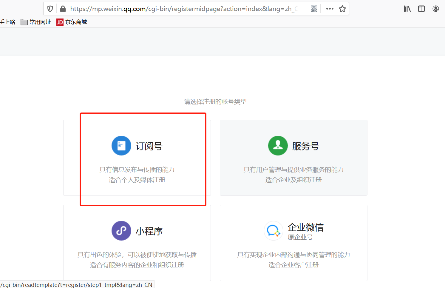Open the Firefox library icon
The height and width of the screenshot is (288, 445).
(x=407, y=9)
